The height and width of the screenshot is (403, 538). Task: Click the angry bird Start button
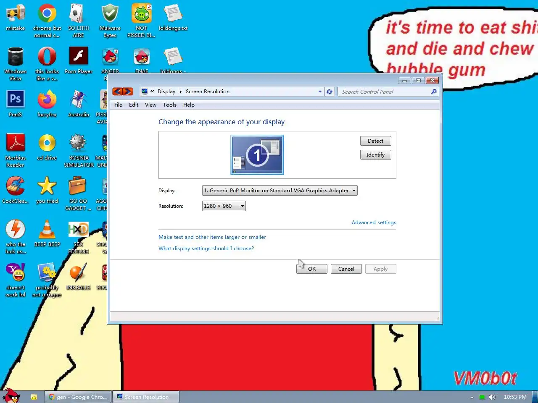(x=11, y=395)
